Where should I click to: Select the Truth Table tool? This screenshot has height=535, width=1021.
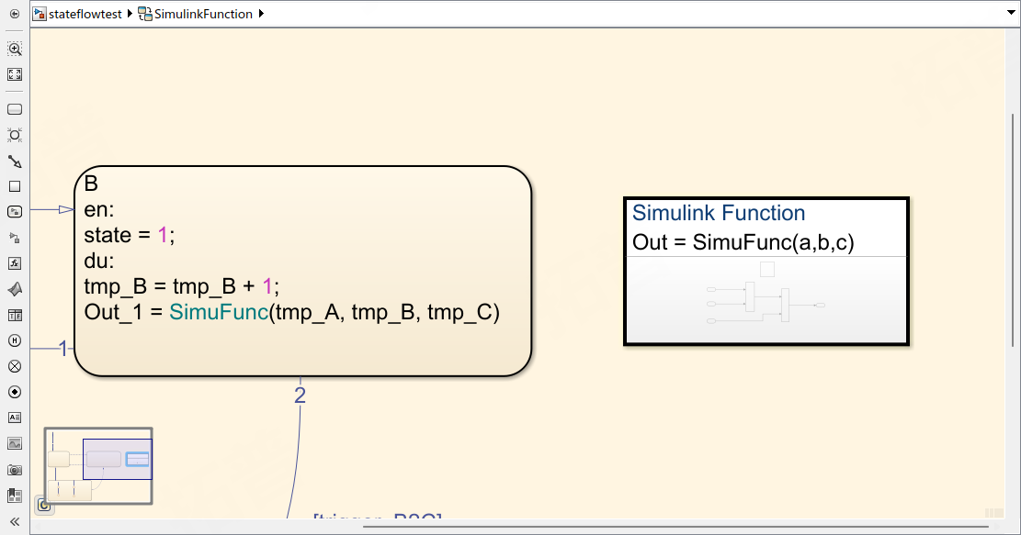coord(14,315)
